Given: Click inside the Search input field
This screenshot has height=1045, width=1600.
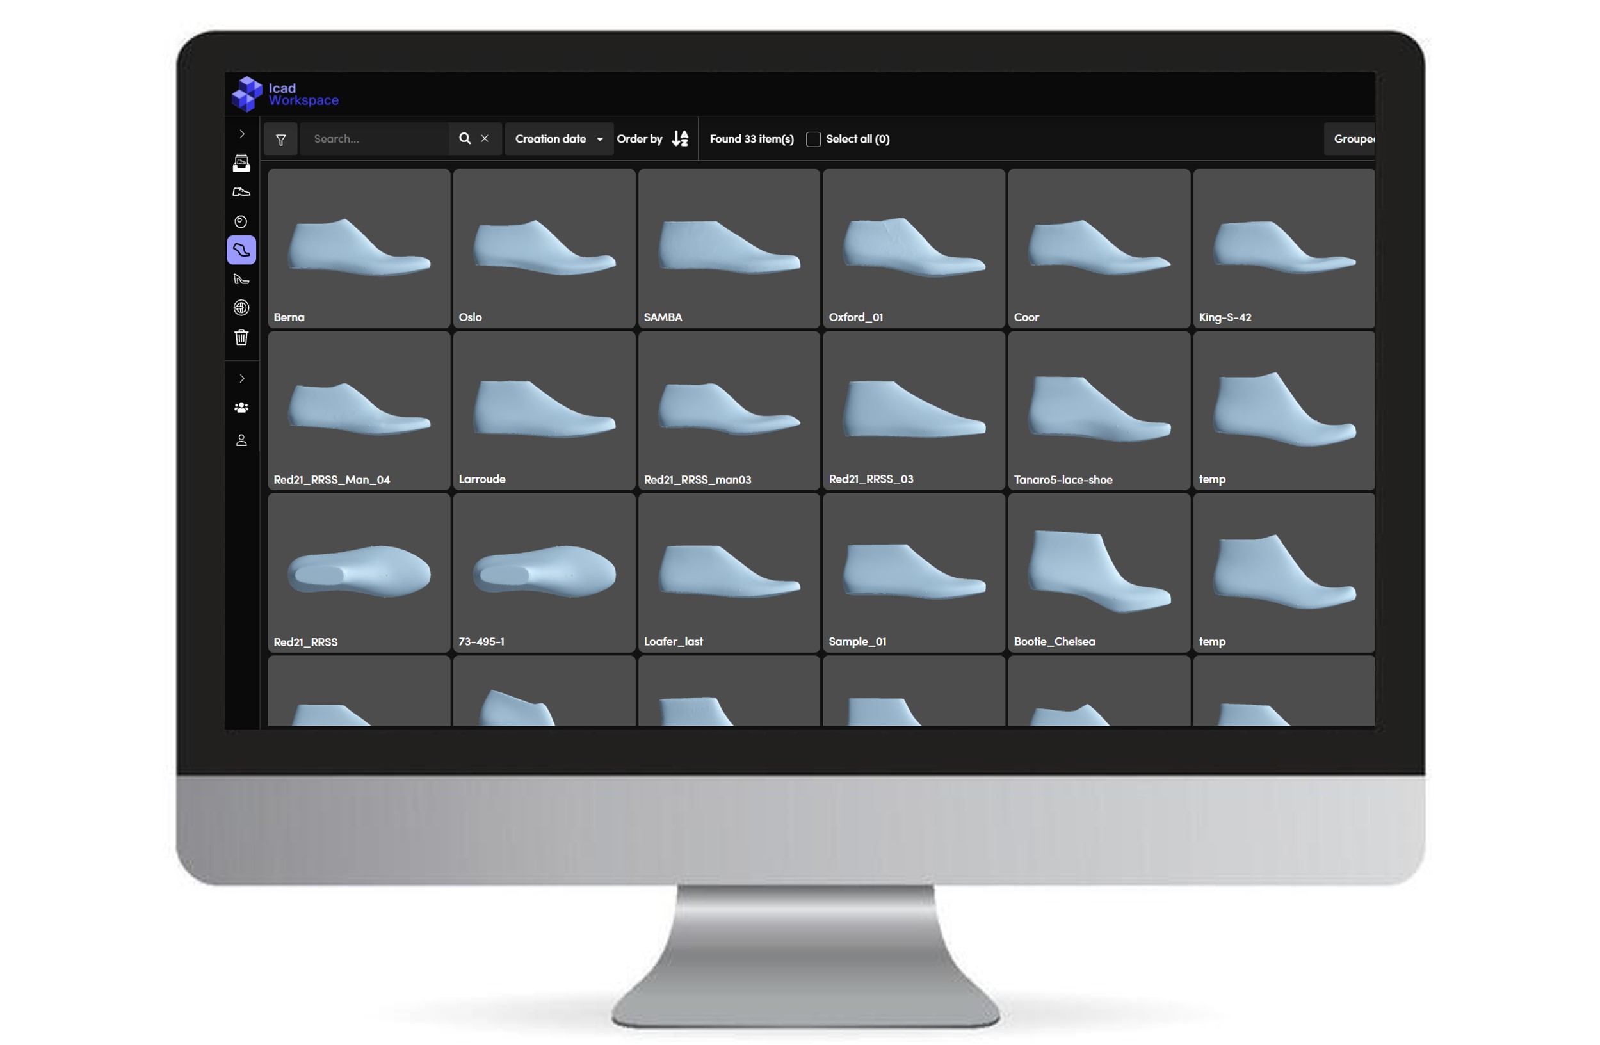Looking at the screenshot, I should (x=376, y=138).
